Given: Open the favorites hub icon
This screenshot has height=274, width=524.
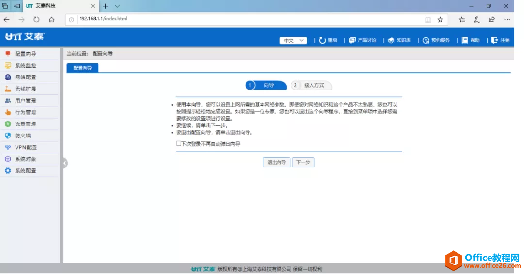Looking at the screenshot, I should pyautogui.click(x=462, y=20).
